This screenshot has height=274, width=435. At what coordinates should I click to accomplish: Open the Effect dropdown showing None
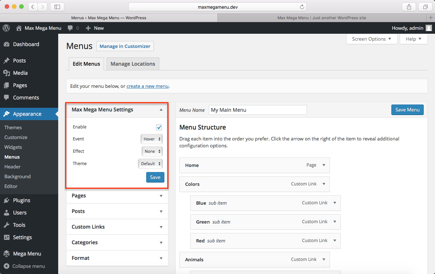pyautogui.click(x=152, y=151)
